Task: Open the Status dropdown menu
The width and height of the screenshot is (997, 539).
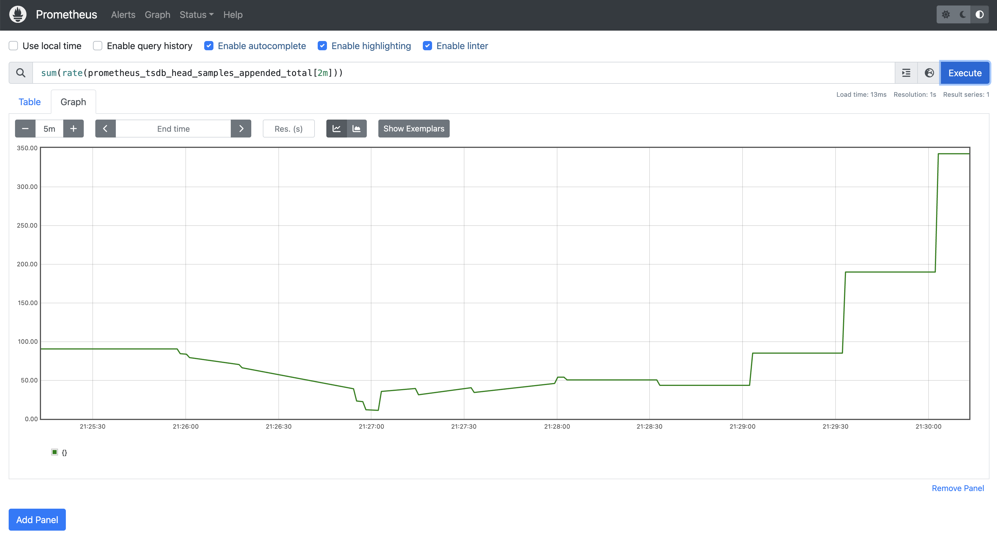Action: tap(196, 15)
